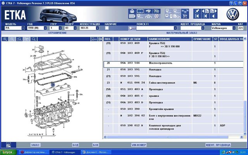Viewport: 248px width, 155px height.
Task: Click the parts list scroll right arrow
Action: coord(241,137)
